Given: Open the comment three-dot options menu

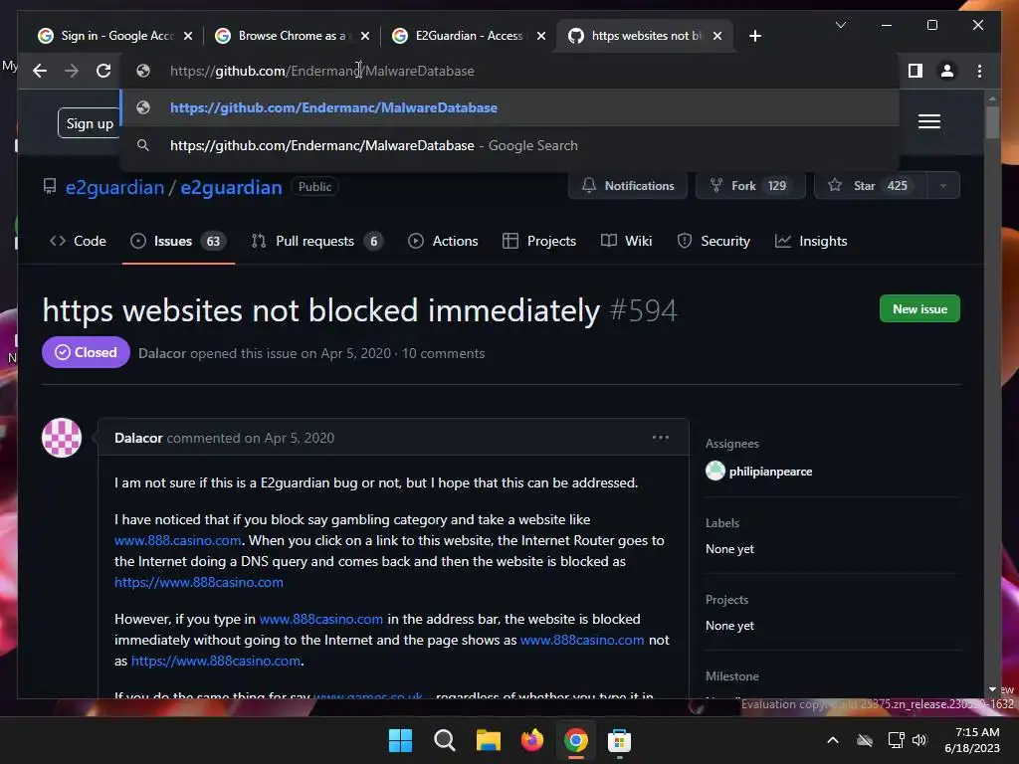Looking at the screenshot, I should (661, 438).
